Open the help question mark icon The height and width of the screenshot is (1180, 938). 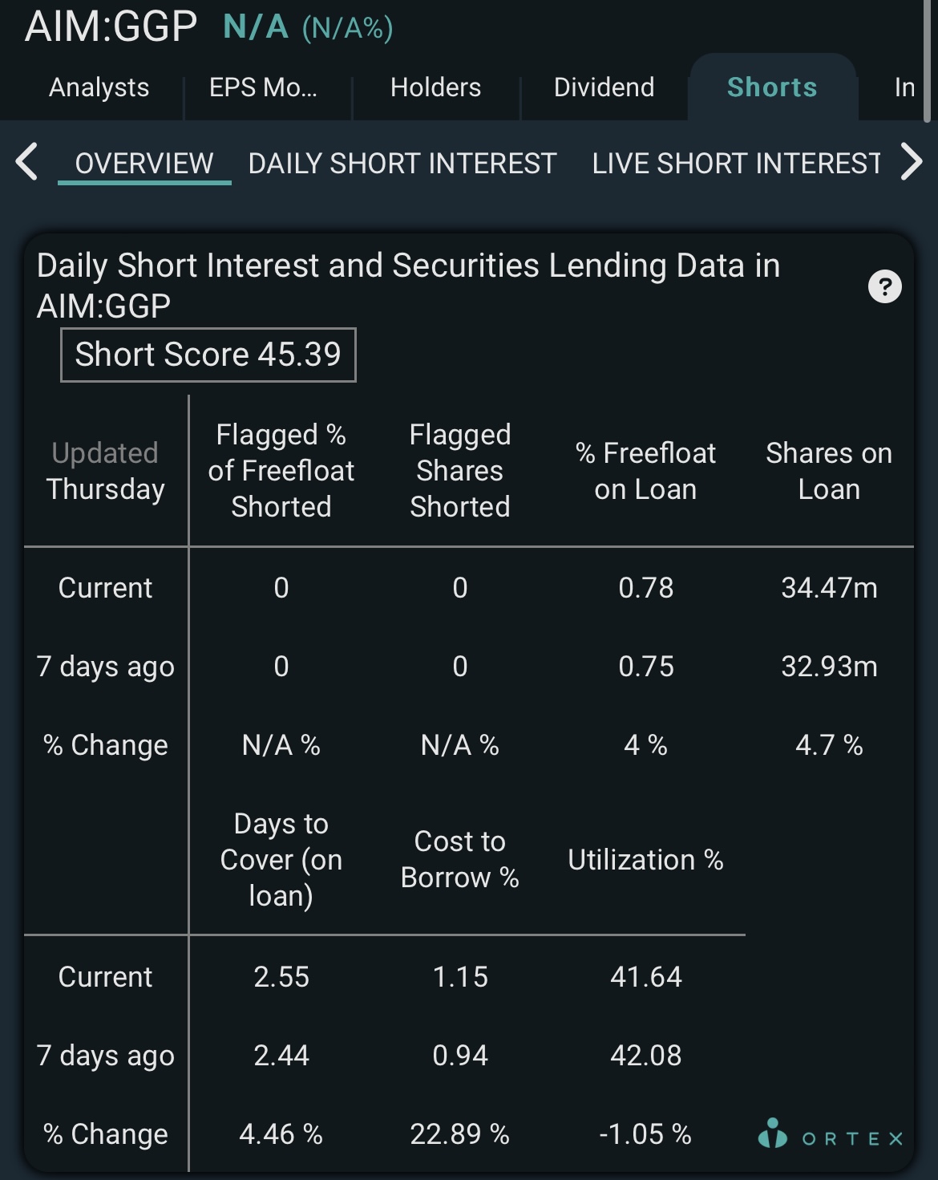click(x=885, y=286)
